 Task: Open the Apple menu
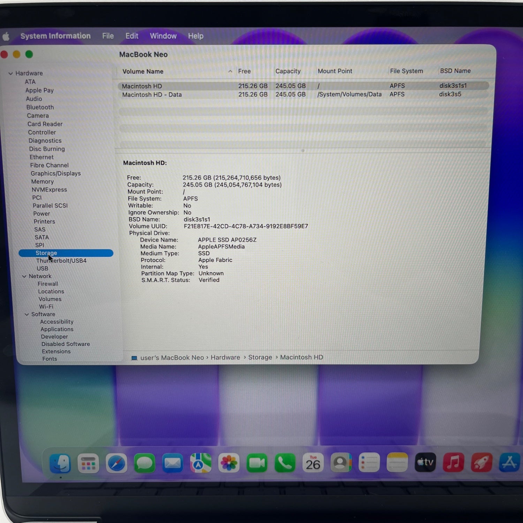pyautogui.click(x=6, y=36)
